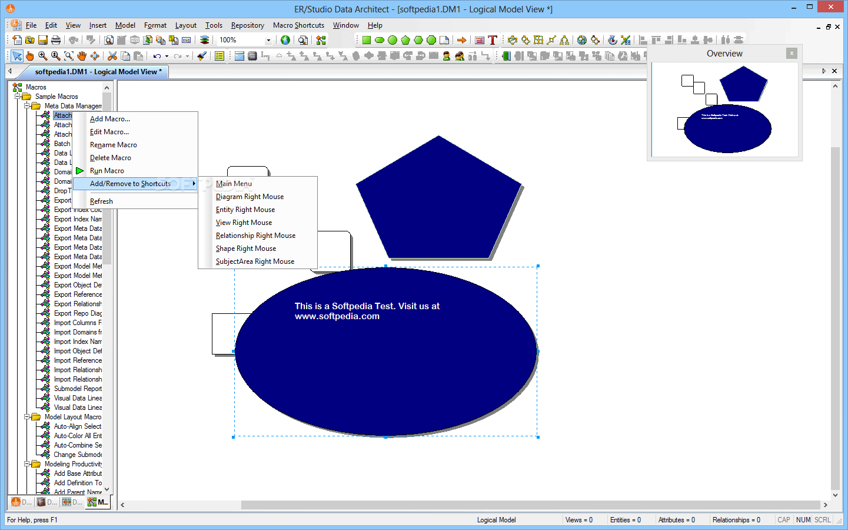Click the single user icon in toolbar
This screenshot has width=848, height=530.
[x=447, y=56]
